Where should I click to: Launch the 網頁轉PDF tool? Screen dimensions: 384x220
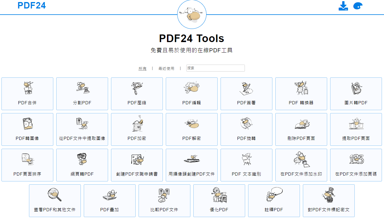point(82,165)
